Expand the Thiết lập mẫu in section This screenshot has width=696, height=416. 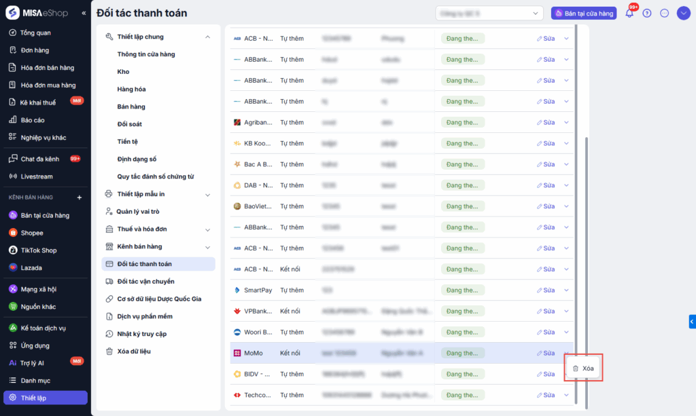(208, 194)
